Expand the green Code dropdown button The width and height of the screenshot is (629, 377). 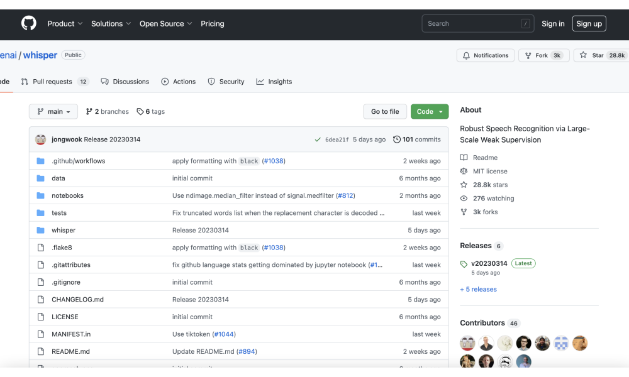point(429,111)
